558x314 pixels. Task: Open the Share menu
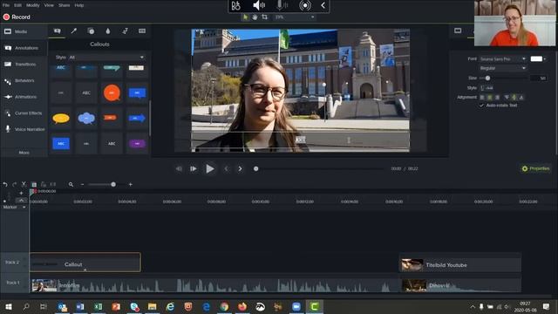point(64,5)
